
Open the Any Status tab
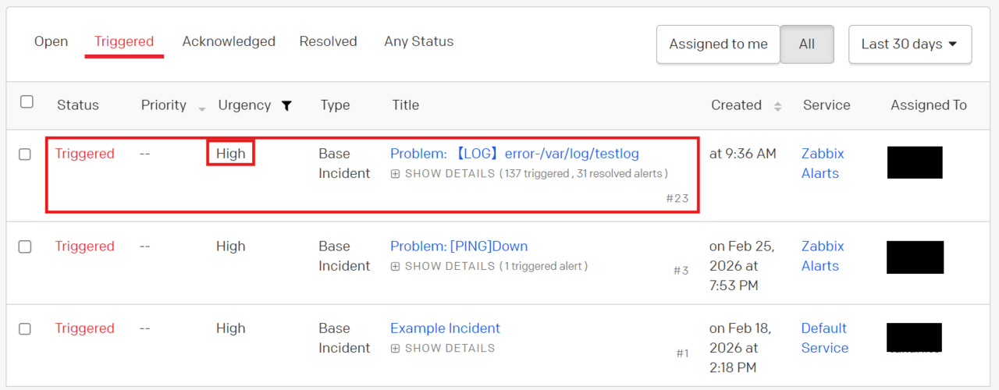(418, 41)
